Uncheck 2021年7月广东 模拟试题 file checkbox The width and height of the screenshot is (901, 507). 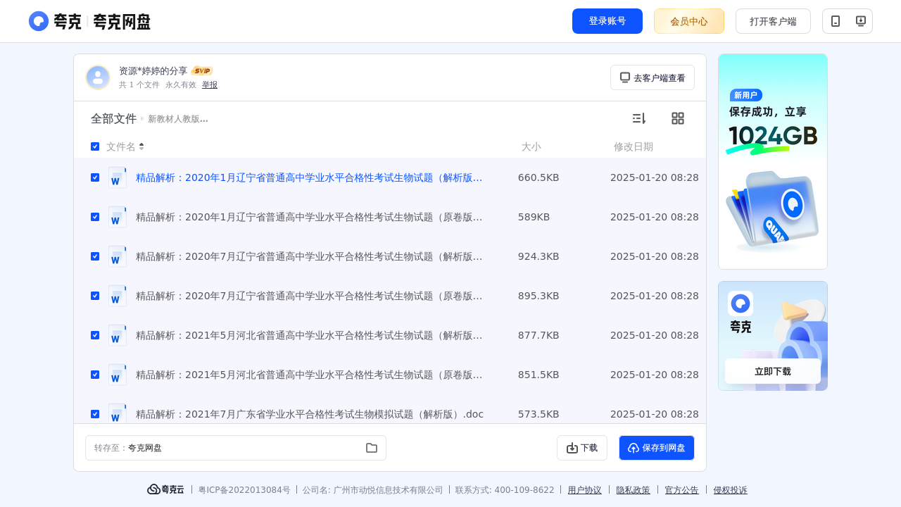[x=95, y=414]
